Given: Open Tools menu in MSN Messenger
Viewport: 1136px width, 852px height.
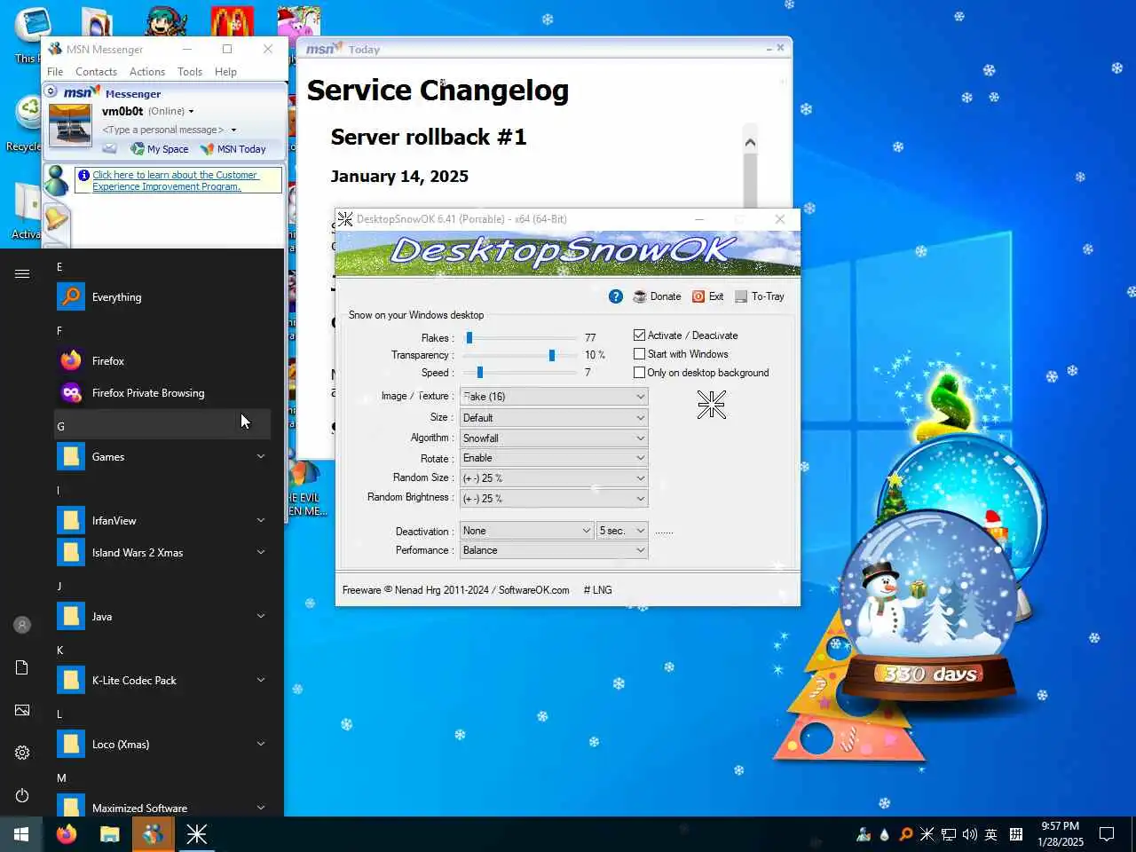Looking at the screenshot, I should (x=190, y=72).
